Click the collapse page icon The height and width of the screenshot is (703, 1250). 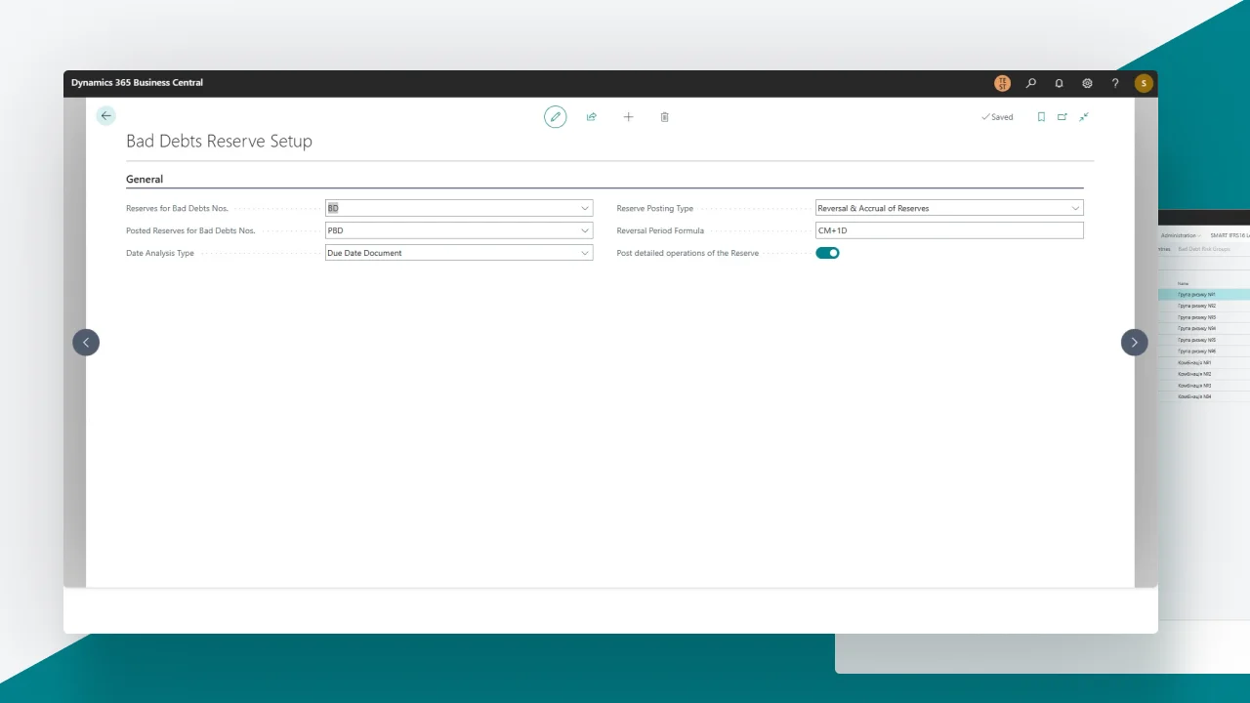[1084, 117]
